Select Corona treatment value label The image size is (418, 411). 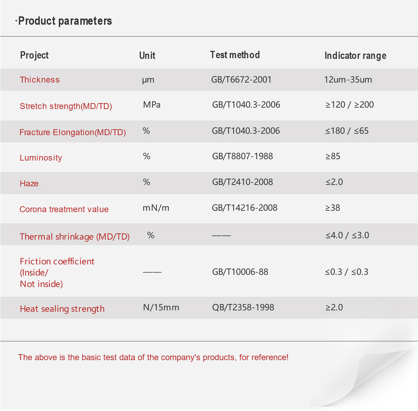64,209
